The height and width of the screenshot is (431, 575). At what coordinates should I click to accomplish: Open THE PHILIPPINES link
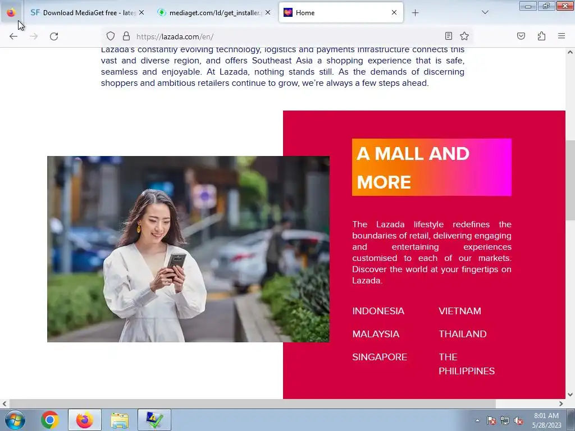[x=467, y=364]
